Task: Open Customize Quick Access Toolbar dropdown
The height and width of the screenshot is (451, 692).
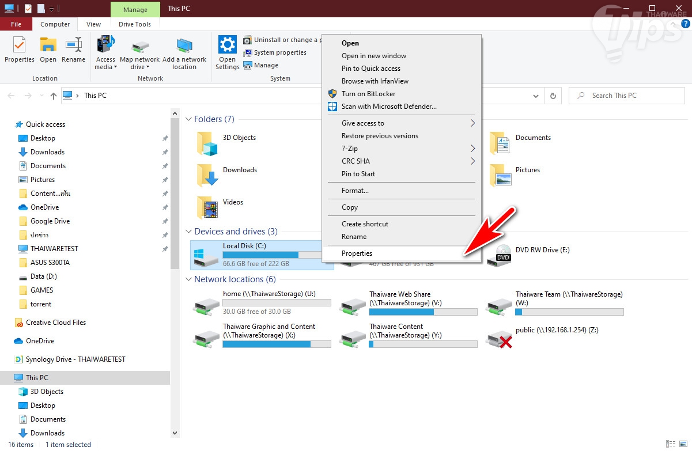Action: [x=51, y=9]
